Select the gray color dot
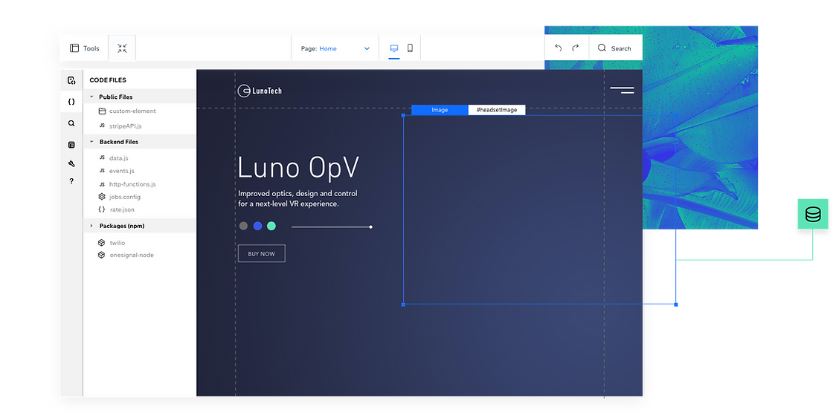Image resolution: width=833 pixels, height=416 pixels. tap(243, 226)
